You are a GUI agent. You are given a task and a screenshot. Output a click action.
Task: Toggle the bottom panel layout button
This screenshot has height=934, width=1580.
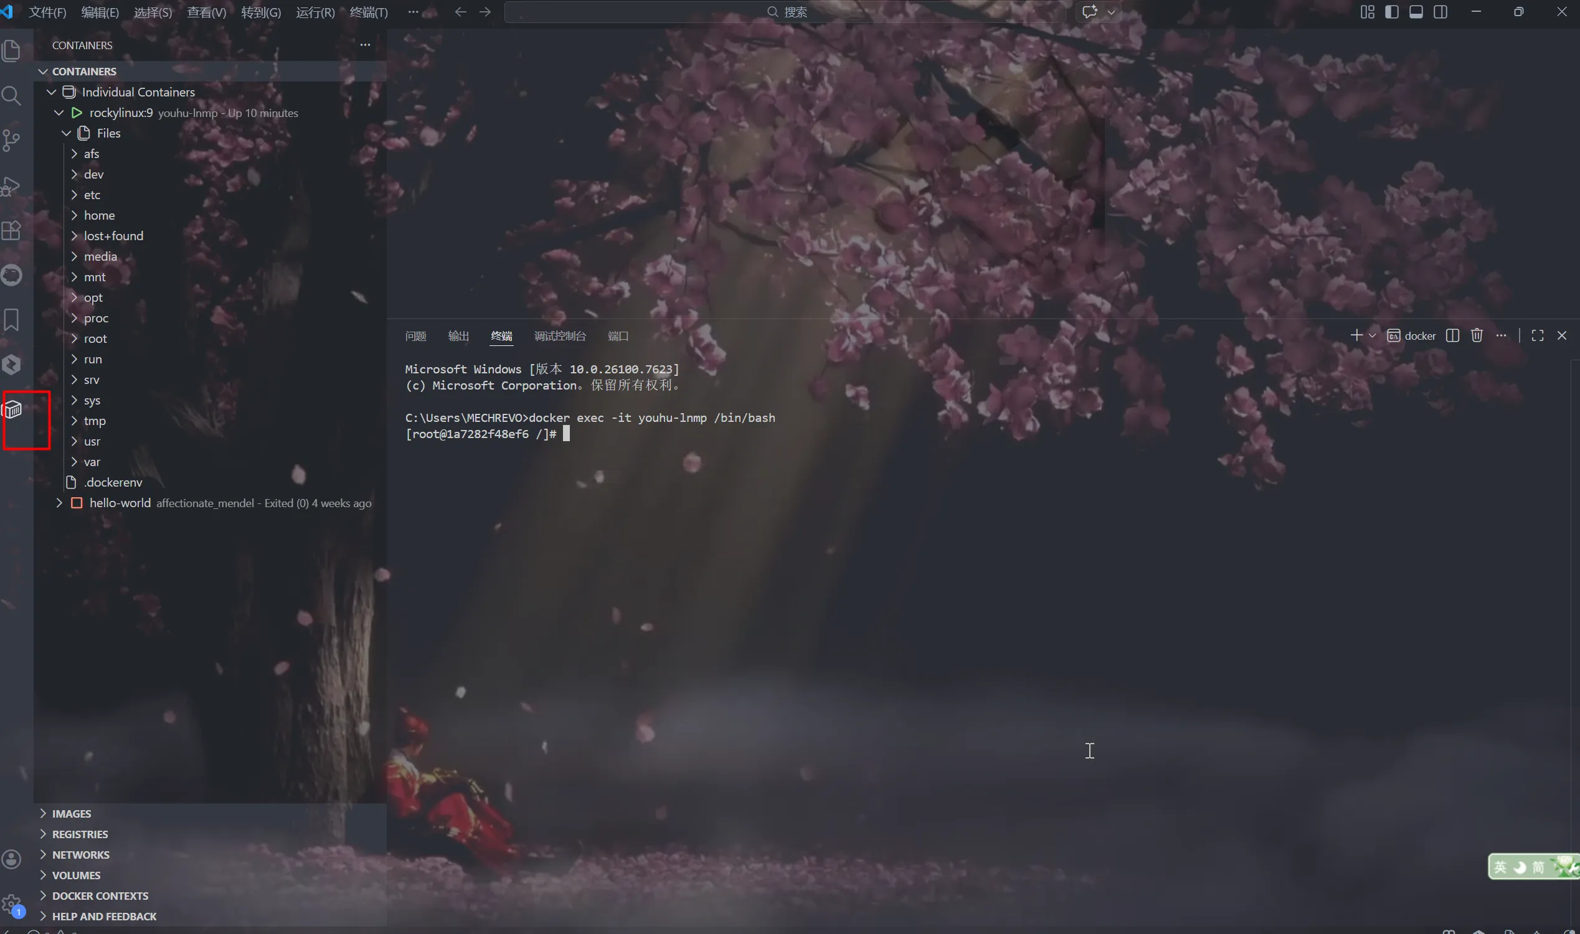1416,12
